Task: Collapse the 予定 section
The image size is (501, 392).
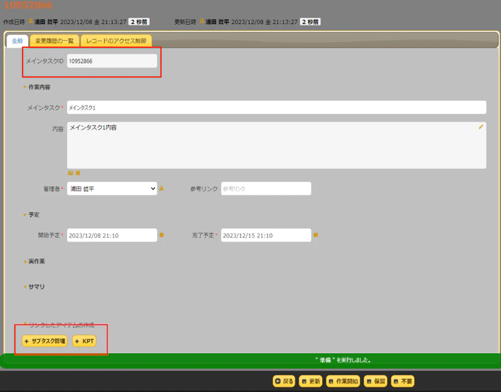Action: click(x=31, y=215)
